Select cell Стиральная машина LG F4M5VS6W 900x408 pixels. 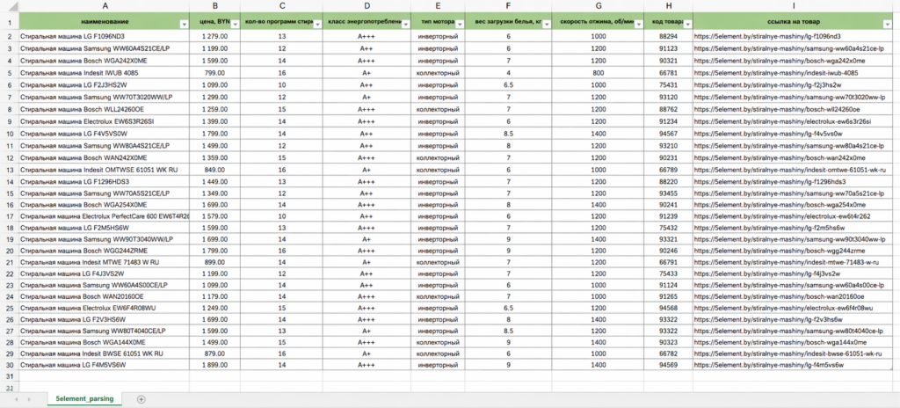tap(105, 364)
